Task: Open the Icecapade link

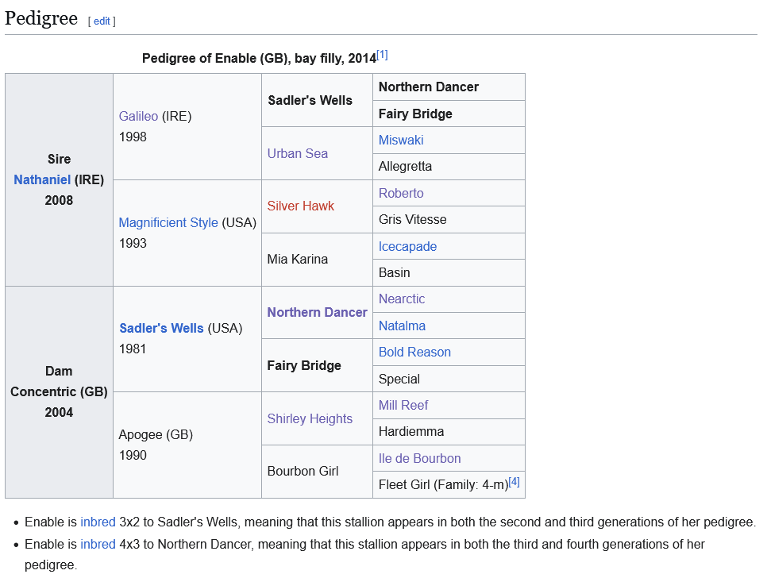Action: 407,246
